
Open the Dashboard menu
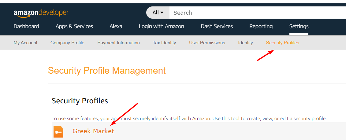[x=26, y=26]
